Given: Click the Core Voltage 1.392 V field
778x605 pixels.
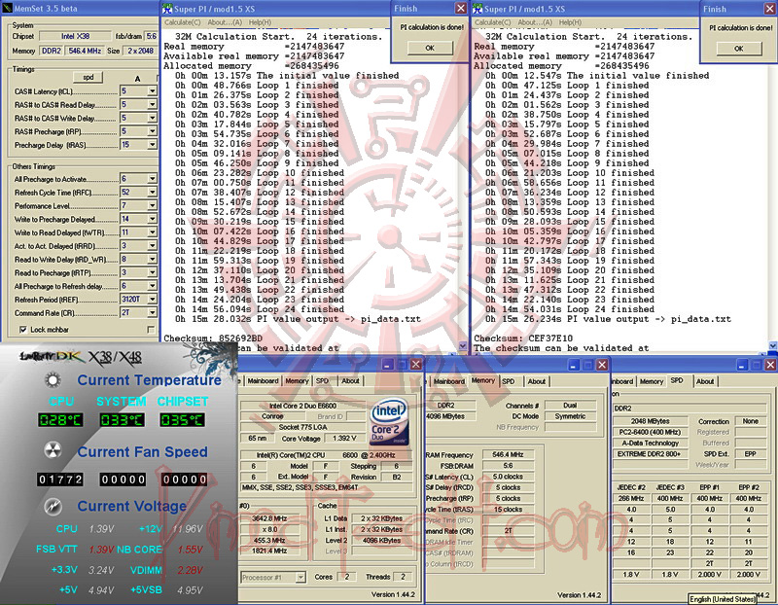Looking at the screenshot, I should click(x=344, y=439).
